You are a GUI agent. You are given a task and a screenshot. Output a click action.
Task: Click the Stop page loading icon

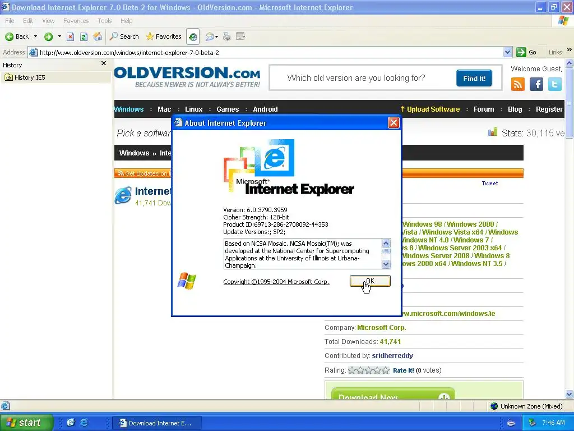tap(70, 36)
